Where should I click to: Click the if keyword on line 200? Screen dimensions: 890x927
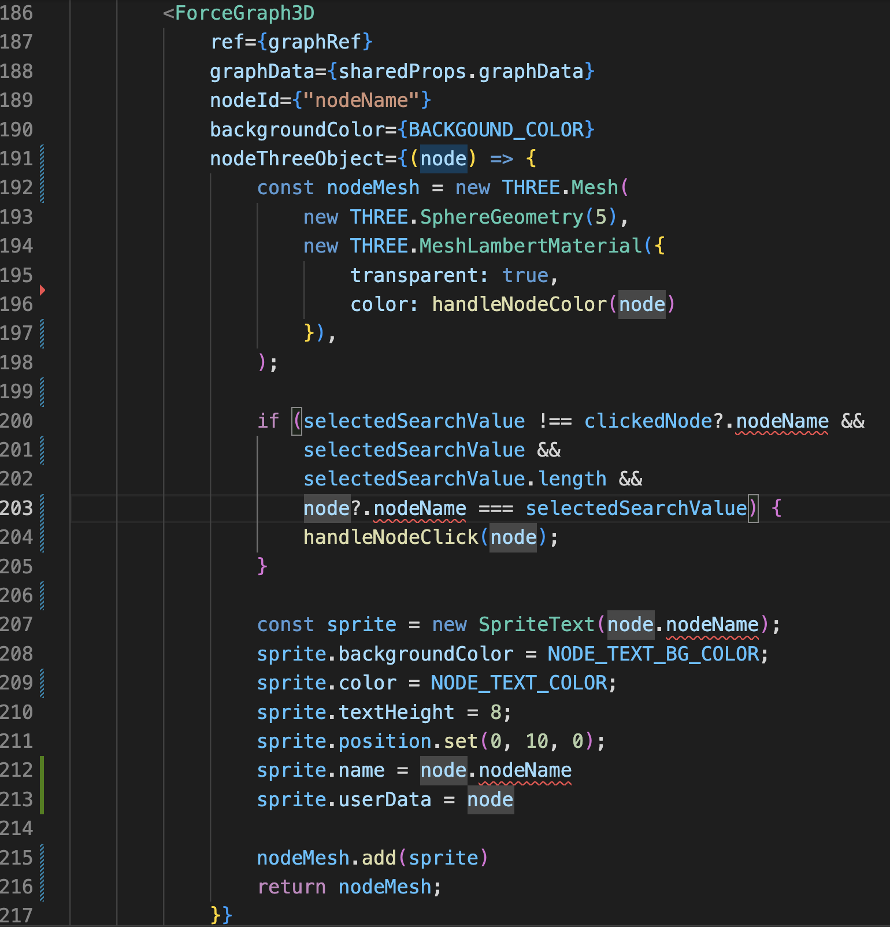pyautogui.click(x=268, y=421)
